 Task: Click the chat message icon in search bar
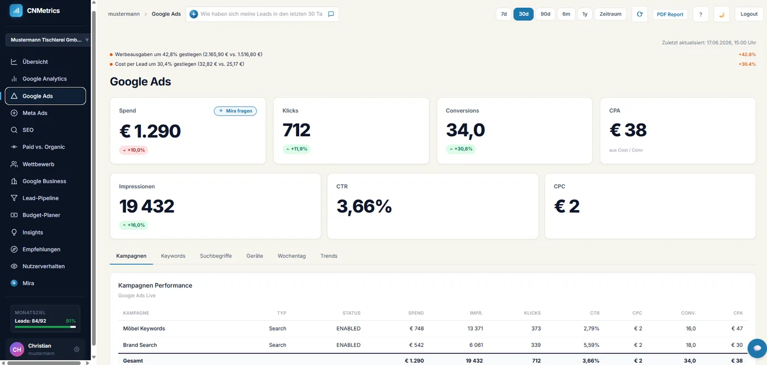click(x=331, y=14)
